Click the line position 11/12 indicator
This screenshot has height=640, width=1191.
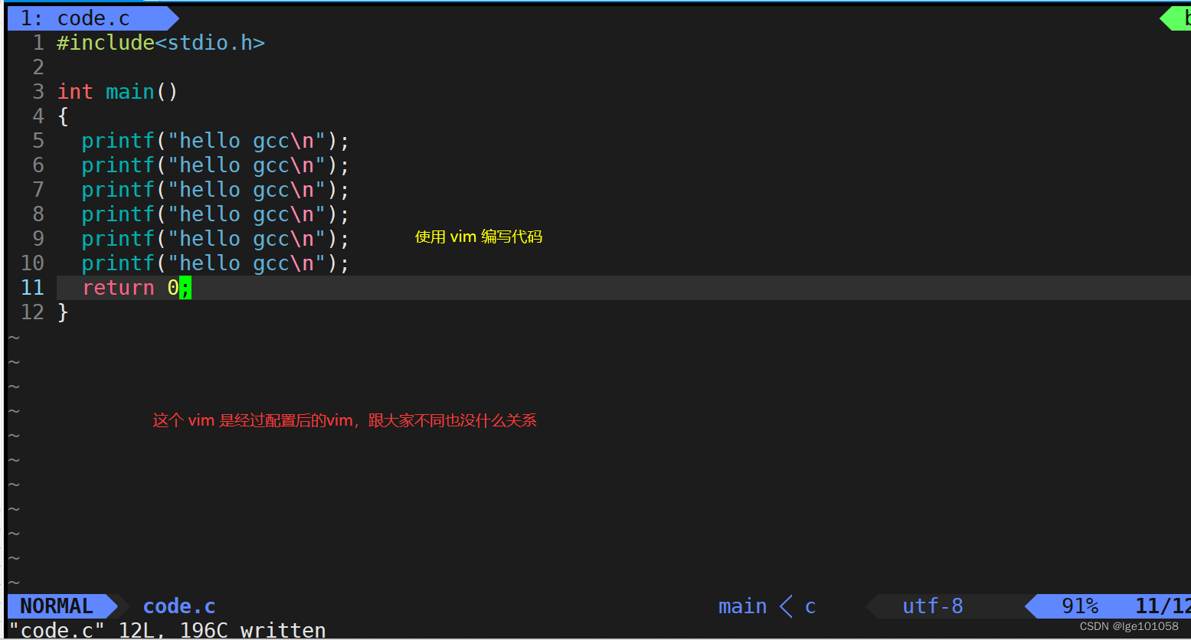coord(1163,606)
